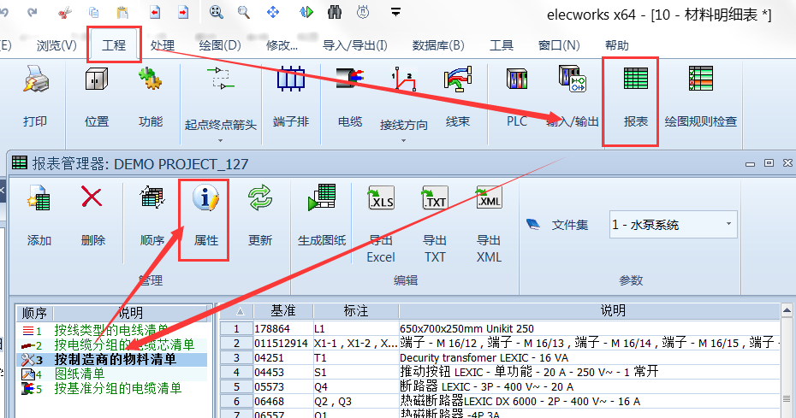Open the quick access toolbar customize dropdown
Viewport: 796px width, 418px height.
(396, 12)
